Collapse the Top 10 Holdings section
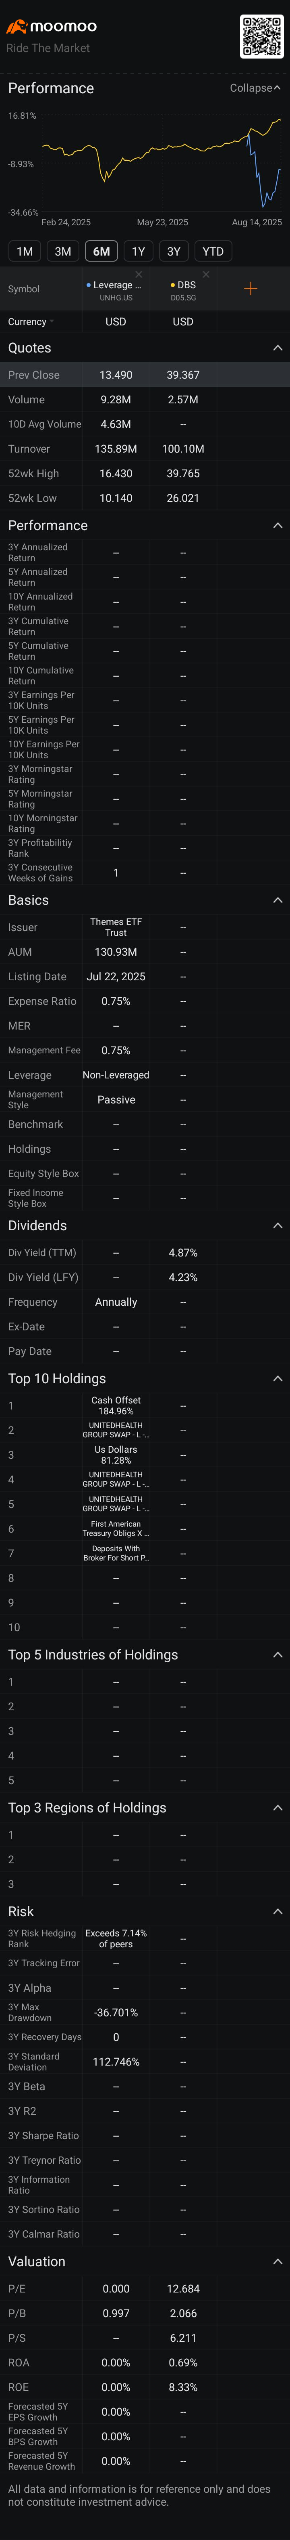The width and height of the screenshot is (290, 2540). point(277,1378)
